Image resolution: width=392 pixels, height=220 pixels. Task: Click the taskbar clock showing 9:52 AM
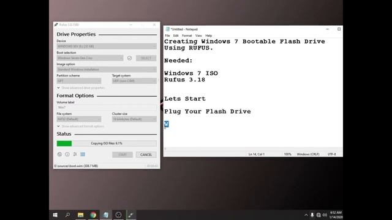336,215
